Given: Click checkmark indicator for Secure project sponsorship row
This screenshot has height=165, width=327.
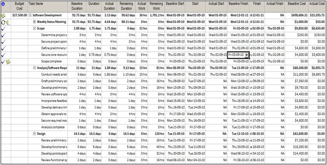Looking at the screenshot, I should pos(3,42).
